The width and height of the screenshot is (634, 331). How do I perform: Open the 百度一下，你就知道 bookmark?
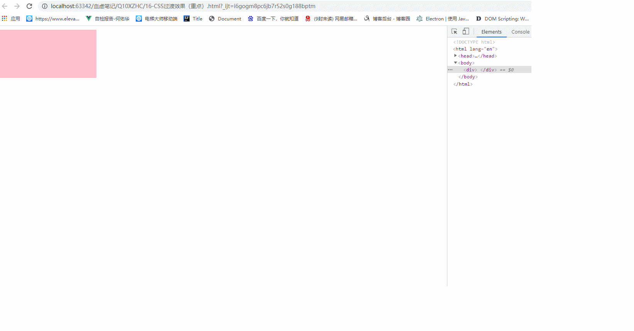point(273,19)
